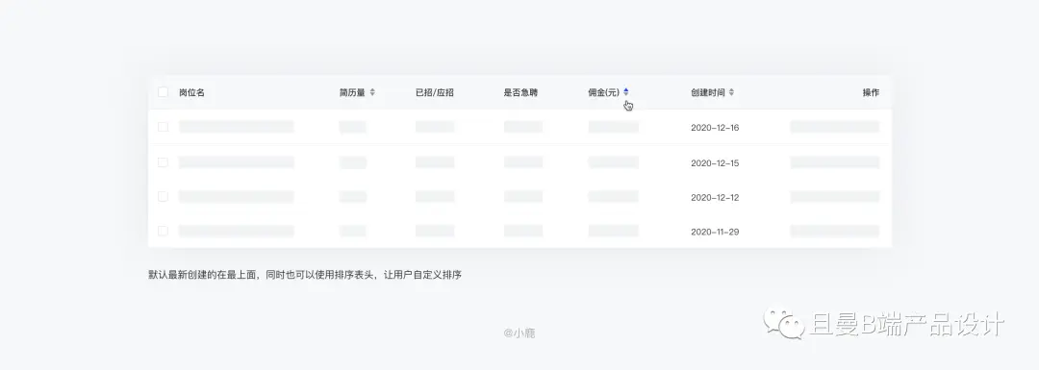Select the date cell 2020-12-12
This screenshot has height=370, width=1039.
click(715, 198)
